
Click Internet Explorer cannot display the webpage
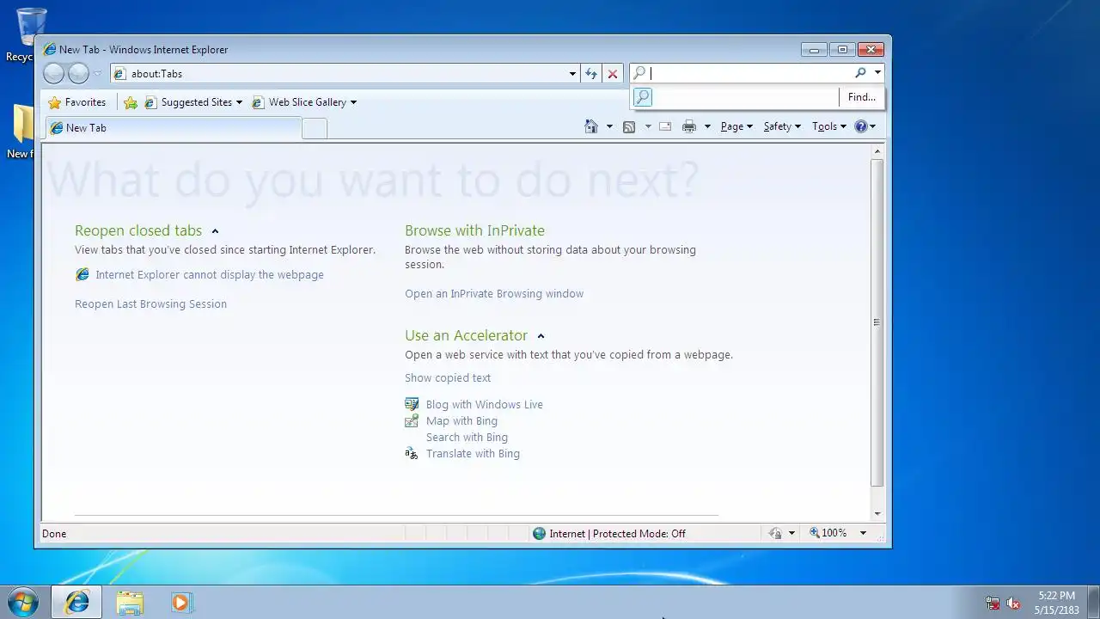[210, 275]
